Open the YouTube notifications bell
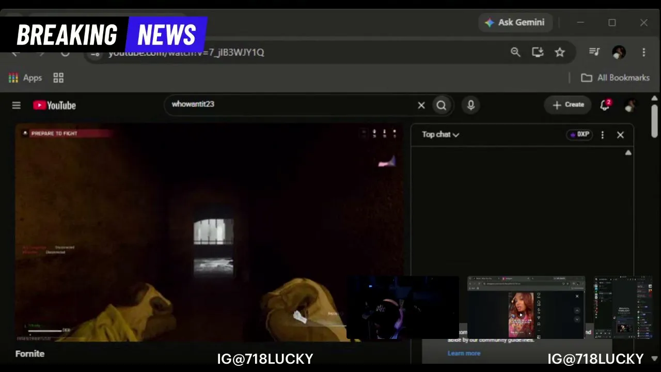The width and height of the screenshot is (661, 372). [x=605, y=105]
